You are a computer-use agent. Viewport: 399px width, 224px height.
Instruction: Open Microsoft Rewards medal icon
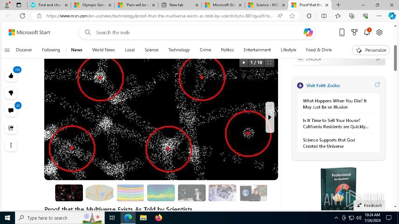(354, 32)
